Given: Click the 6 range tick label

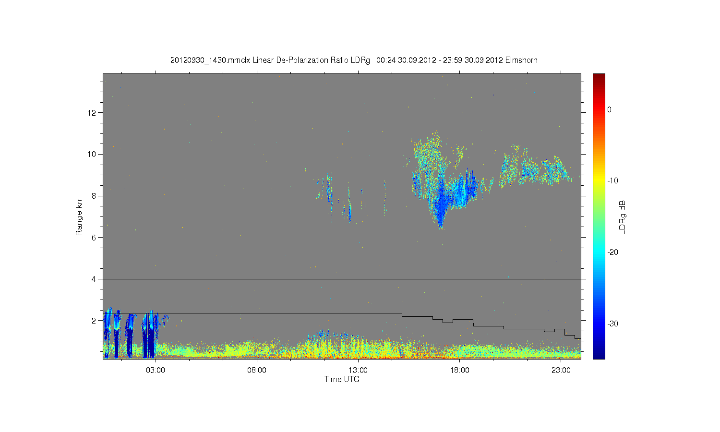Looking at the screenshot, I should (95, 237).
